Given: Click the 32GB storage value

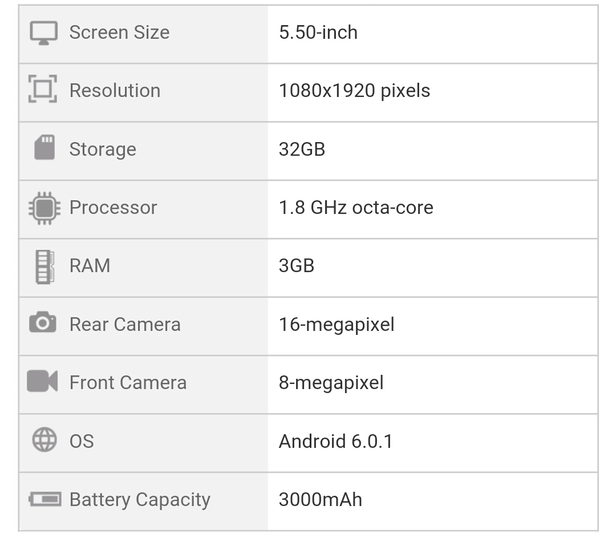Looking at the screenshot, I should click(x=302, y=149).
